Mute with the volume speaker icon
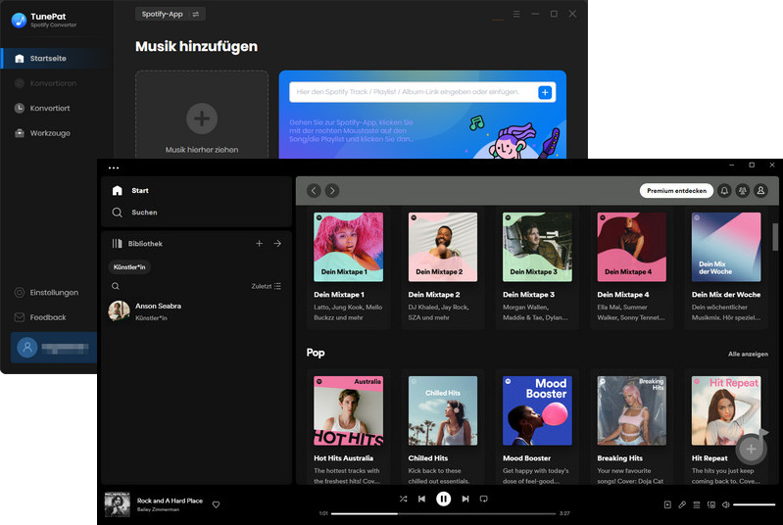The height and width of the screenshot is (525, 783). [x=725, y=504]
